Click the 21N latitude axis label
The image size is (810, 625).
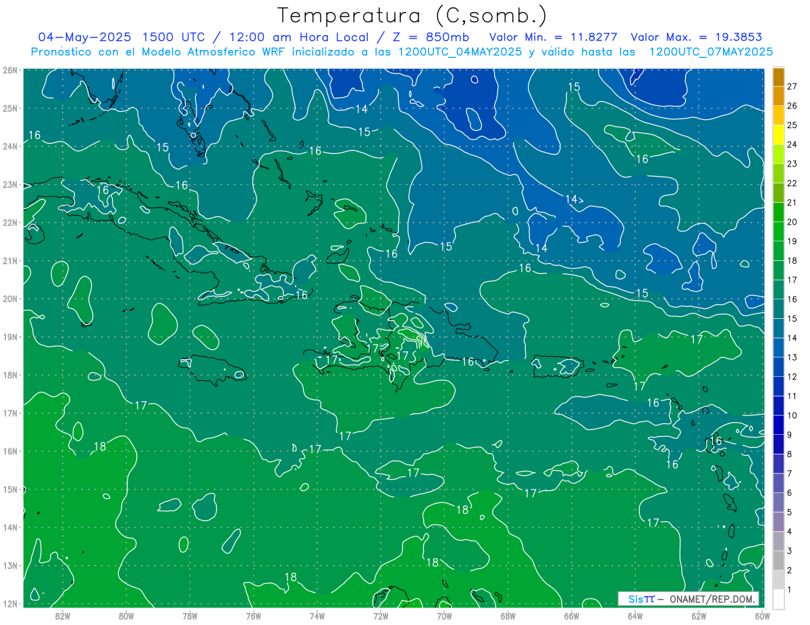click(10, 261)
